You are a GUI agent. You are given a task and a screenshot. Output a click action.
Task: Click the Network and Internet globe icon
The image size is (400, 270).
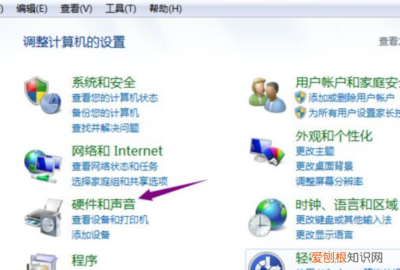click(43, 166)
